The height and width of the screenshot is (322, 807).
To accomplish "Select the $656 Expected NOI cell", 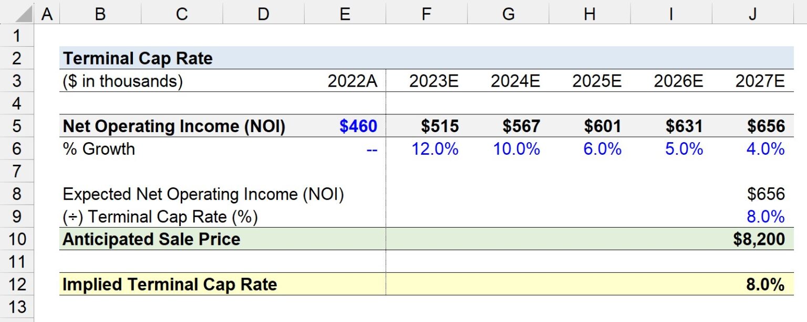I will click(x=770, y=194).
